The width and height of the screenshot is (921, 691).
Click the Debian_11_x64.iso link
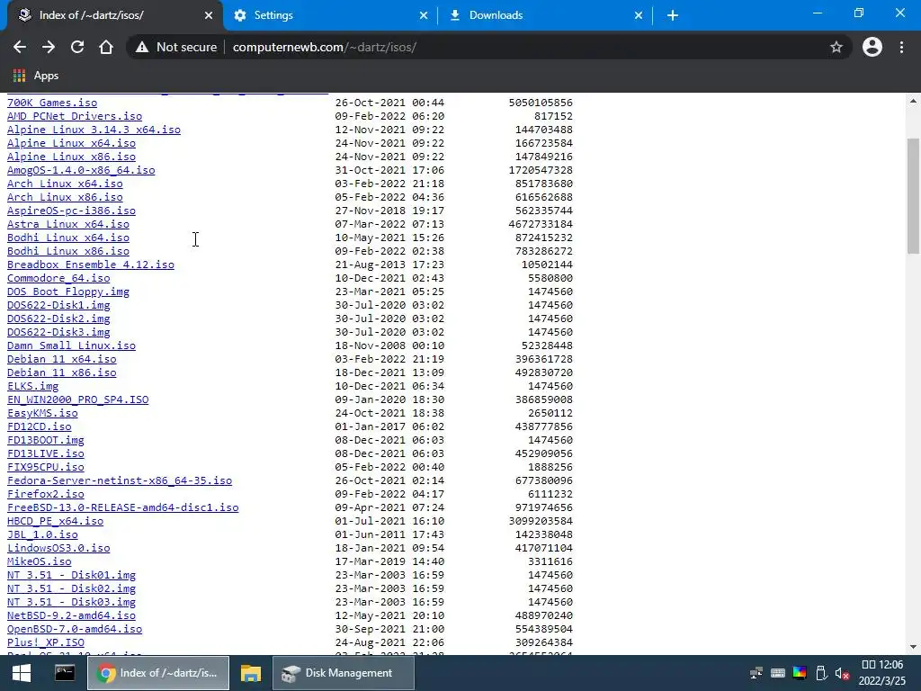click(x=62, y=360)
